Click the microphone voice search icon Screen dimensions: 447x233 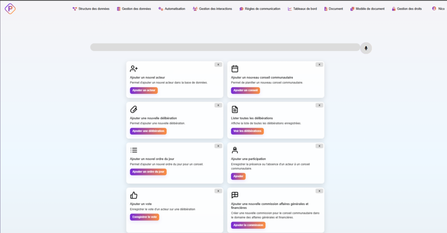[366, 48]
